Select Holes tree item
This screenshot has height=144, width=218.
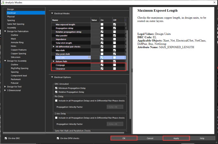(14, 46)
